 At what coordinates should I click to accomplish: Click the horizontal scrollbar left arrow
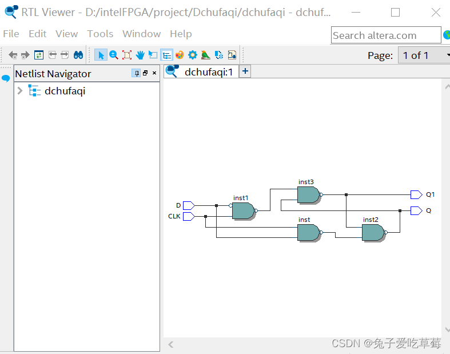[171, 344]
